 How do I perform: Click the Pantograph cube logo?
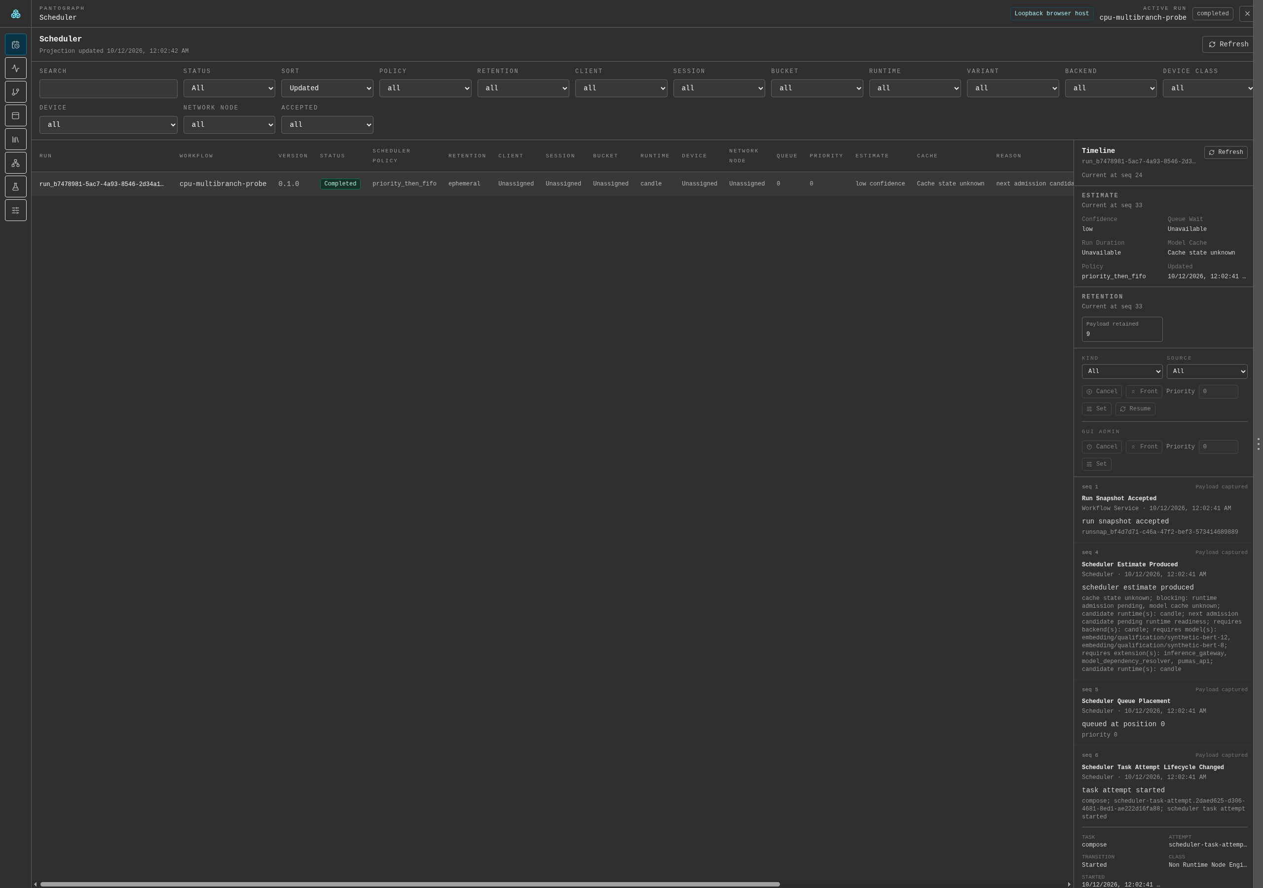tap(15, 14)
